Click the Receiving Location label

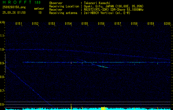64,6
